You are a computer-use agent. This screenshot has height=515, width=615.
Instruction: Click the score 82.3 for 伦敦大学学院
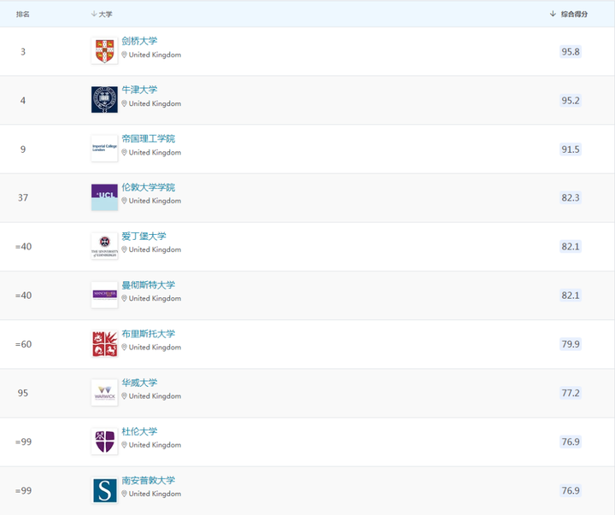point(571,197)
